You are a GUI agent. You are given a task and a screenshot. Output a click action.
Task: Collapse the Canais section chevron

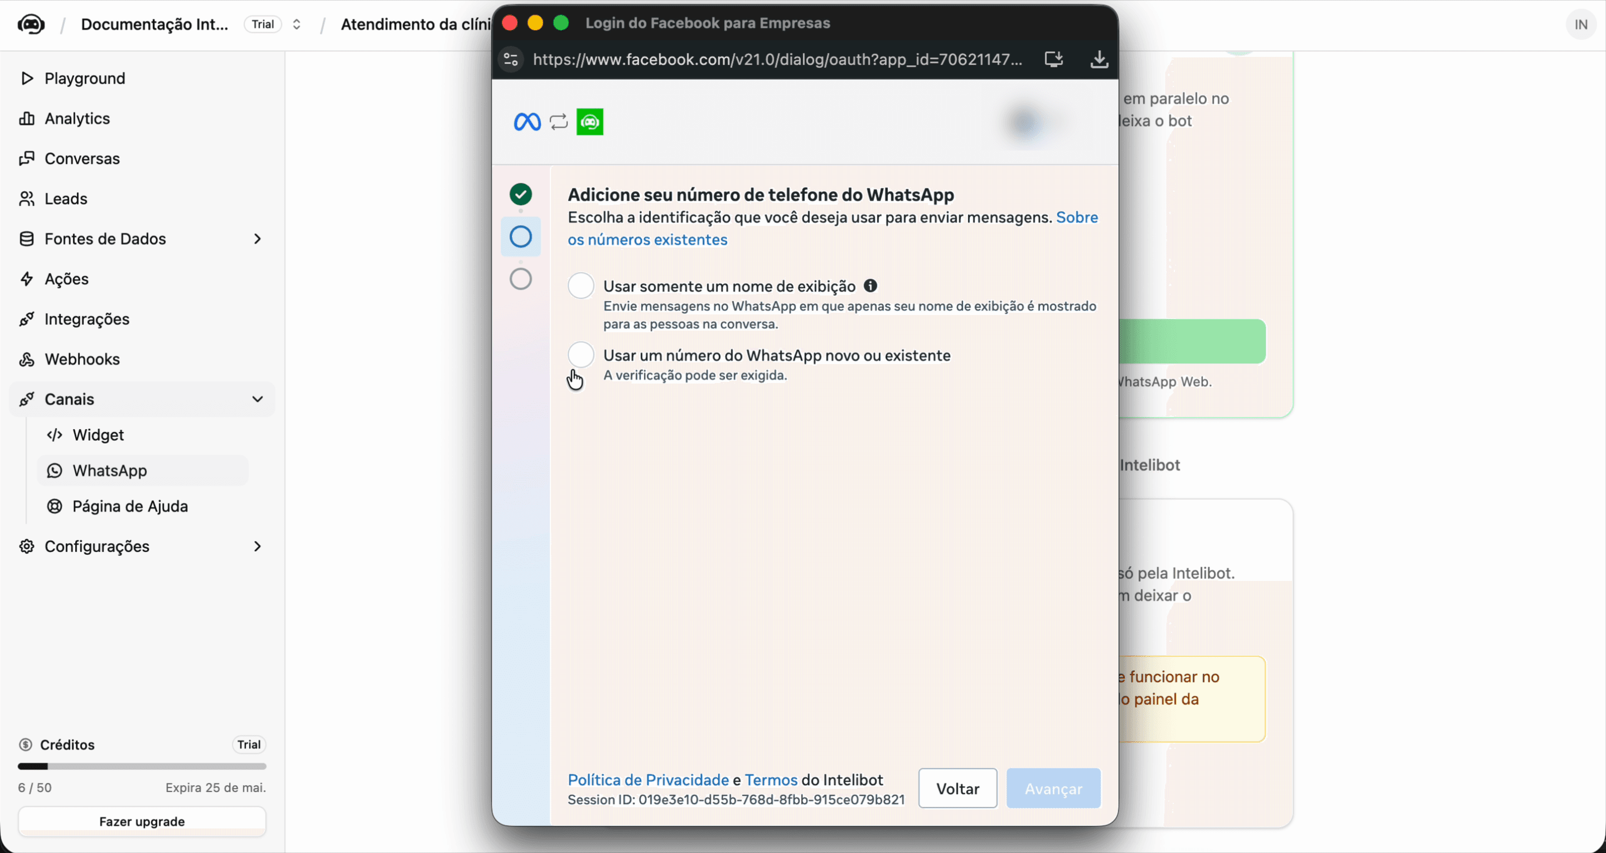point(258,399)
